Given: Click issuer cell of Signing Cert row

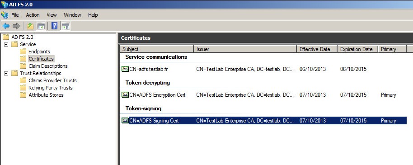Looking at the screenshot, I should [245, 121].
